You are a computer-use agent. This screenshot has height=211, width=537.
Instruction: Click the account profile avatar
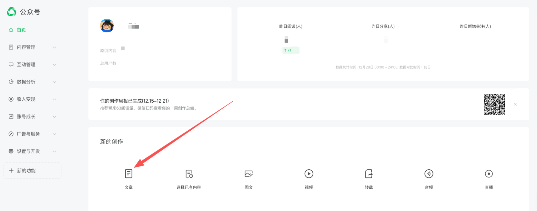(107, 26)
